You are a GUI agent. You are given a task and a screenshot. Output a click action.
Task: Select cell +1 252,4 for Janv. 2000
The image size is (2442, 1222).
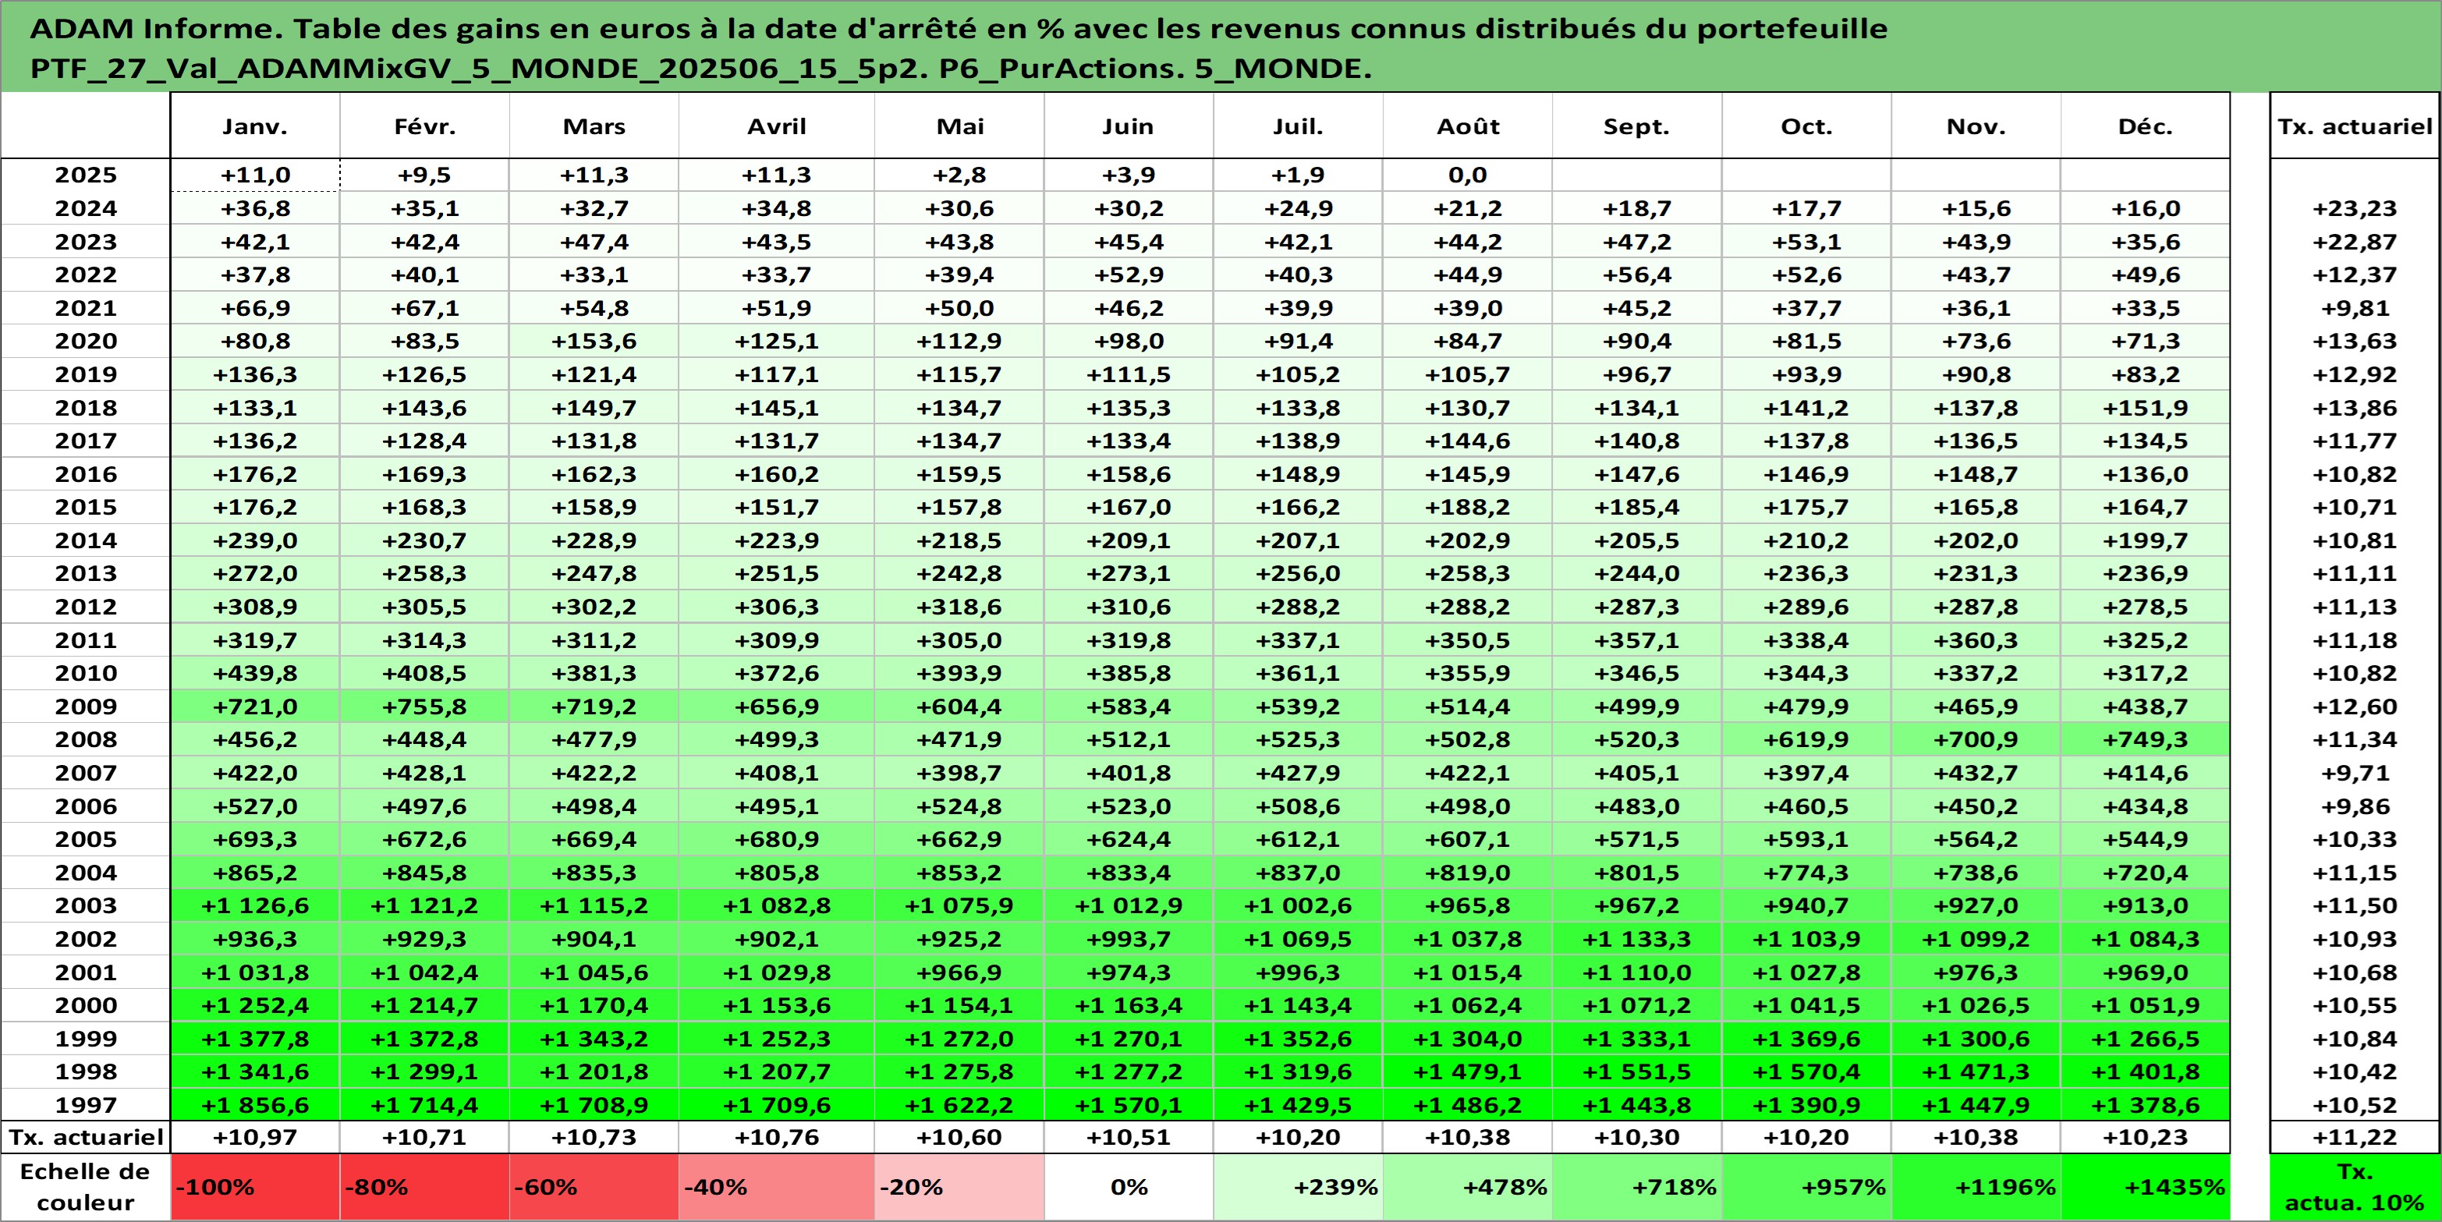click(x=255, y=1005)
